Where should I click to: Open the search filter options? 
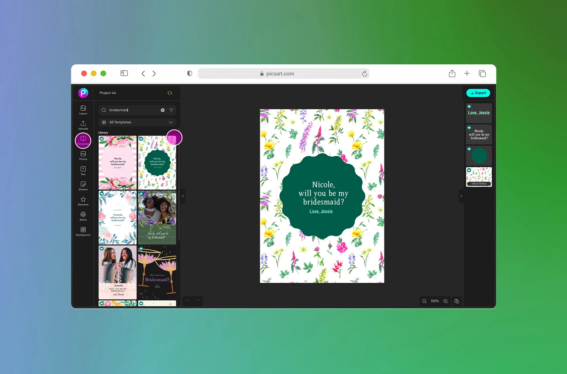point(171,110)
